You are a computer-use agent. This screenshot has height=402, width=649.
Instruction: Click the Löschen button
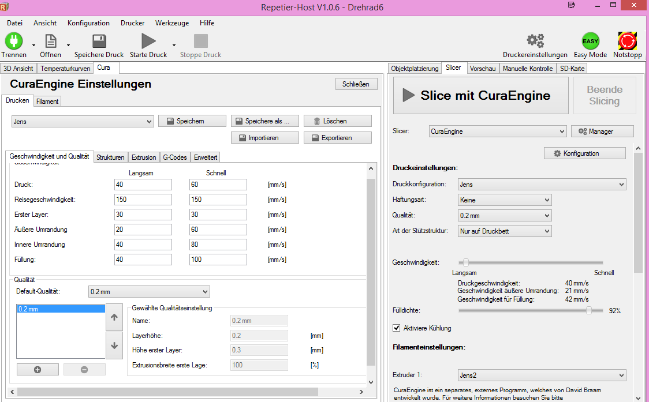(338, 121)
